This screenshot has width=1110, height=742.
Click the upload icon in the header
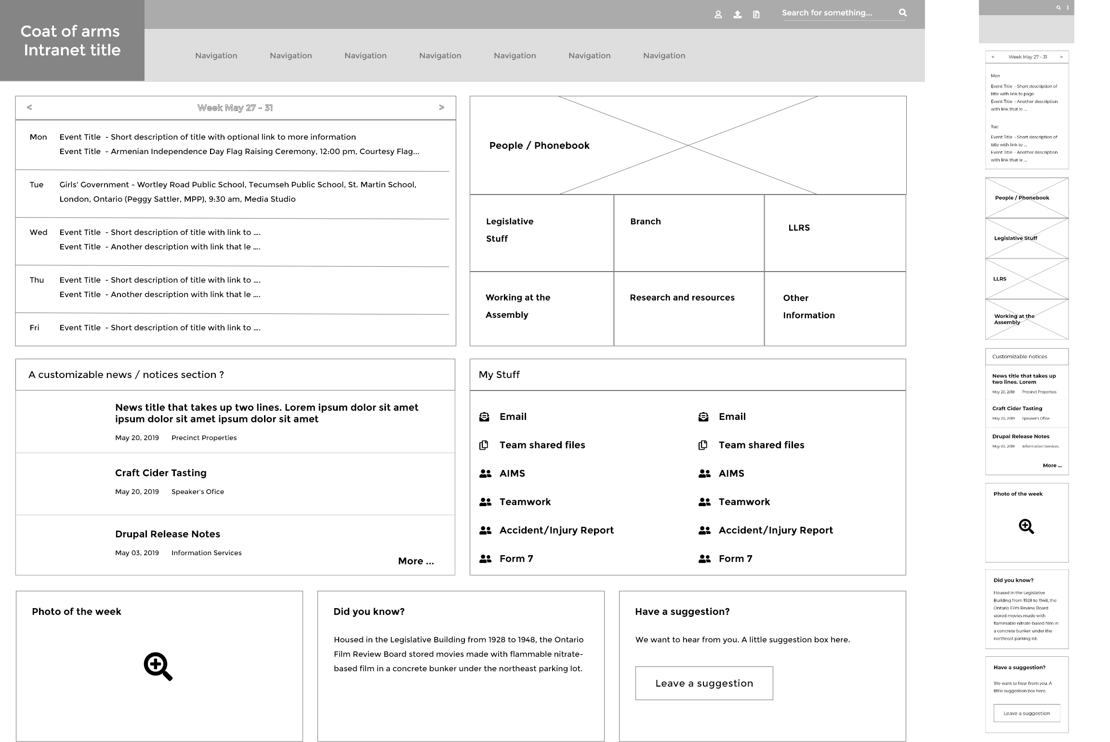tap(737, 14)
